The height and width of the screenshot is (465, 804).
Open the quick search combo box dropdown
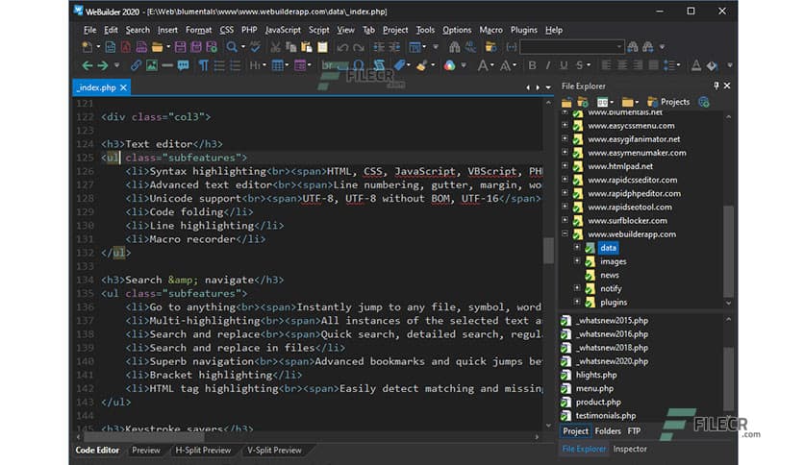(x=619, y=47)
